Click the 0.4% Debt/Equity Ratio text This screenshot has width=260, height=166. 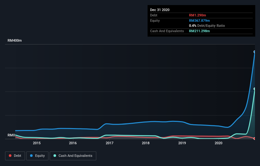[x=207, y=26]
